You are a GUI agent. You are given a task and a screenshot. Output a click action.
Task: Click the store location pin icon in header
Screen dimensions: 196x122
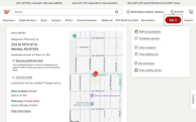click(x=128, y=12)
